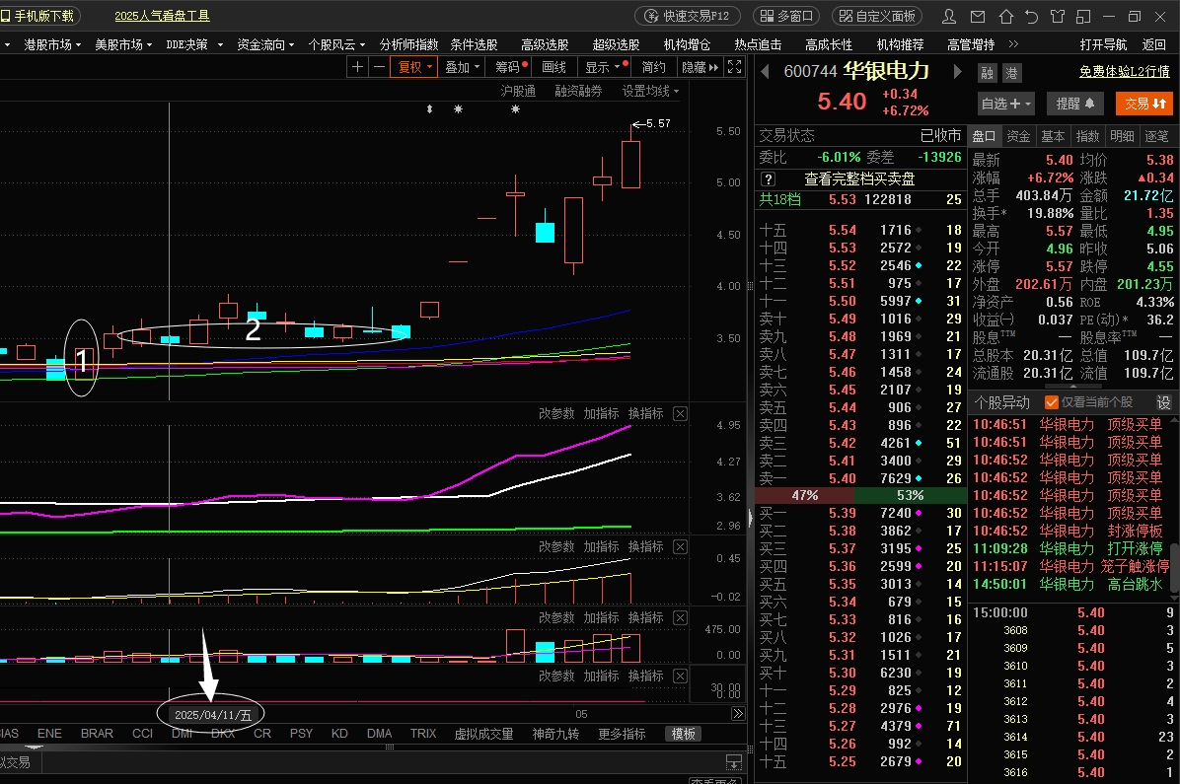Open the skin theme shirt icon
This screenshot has height=784, width=1180.
click(1058, 16)
